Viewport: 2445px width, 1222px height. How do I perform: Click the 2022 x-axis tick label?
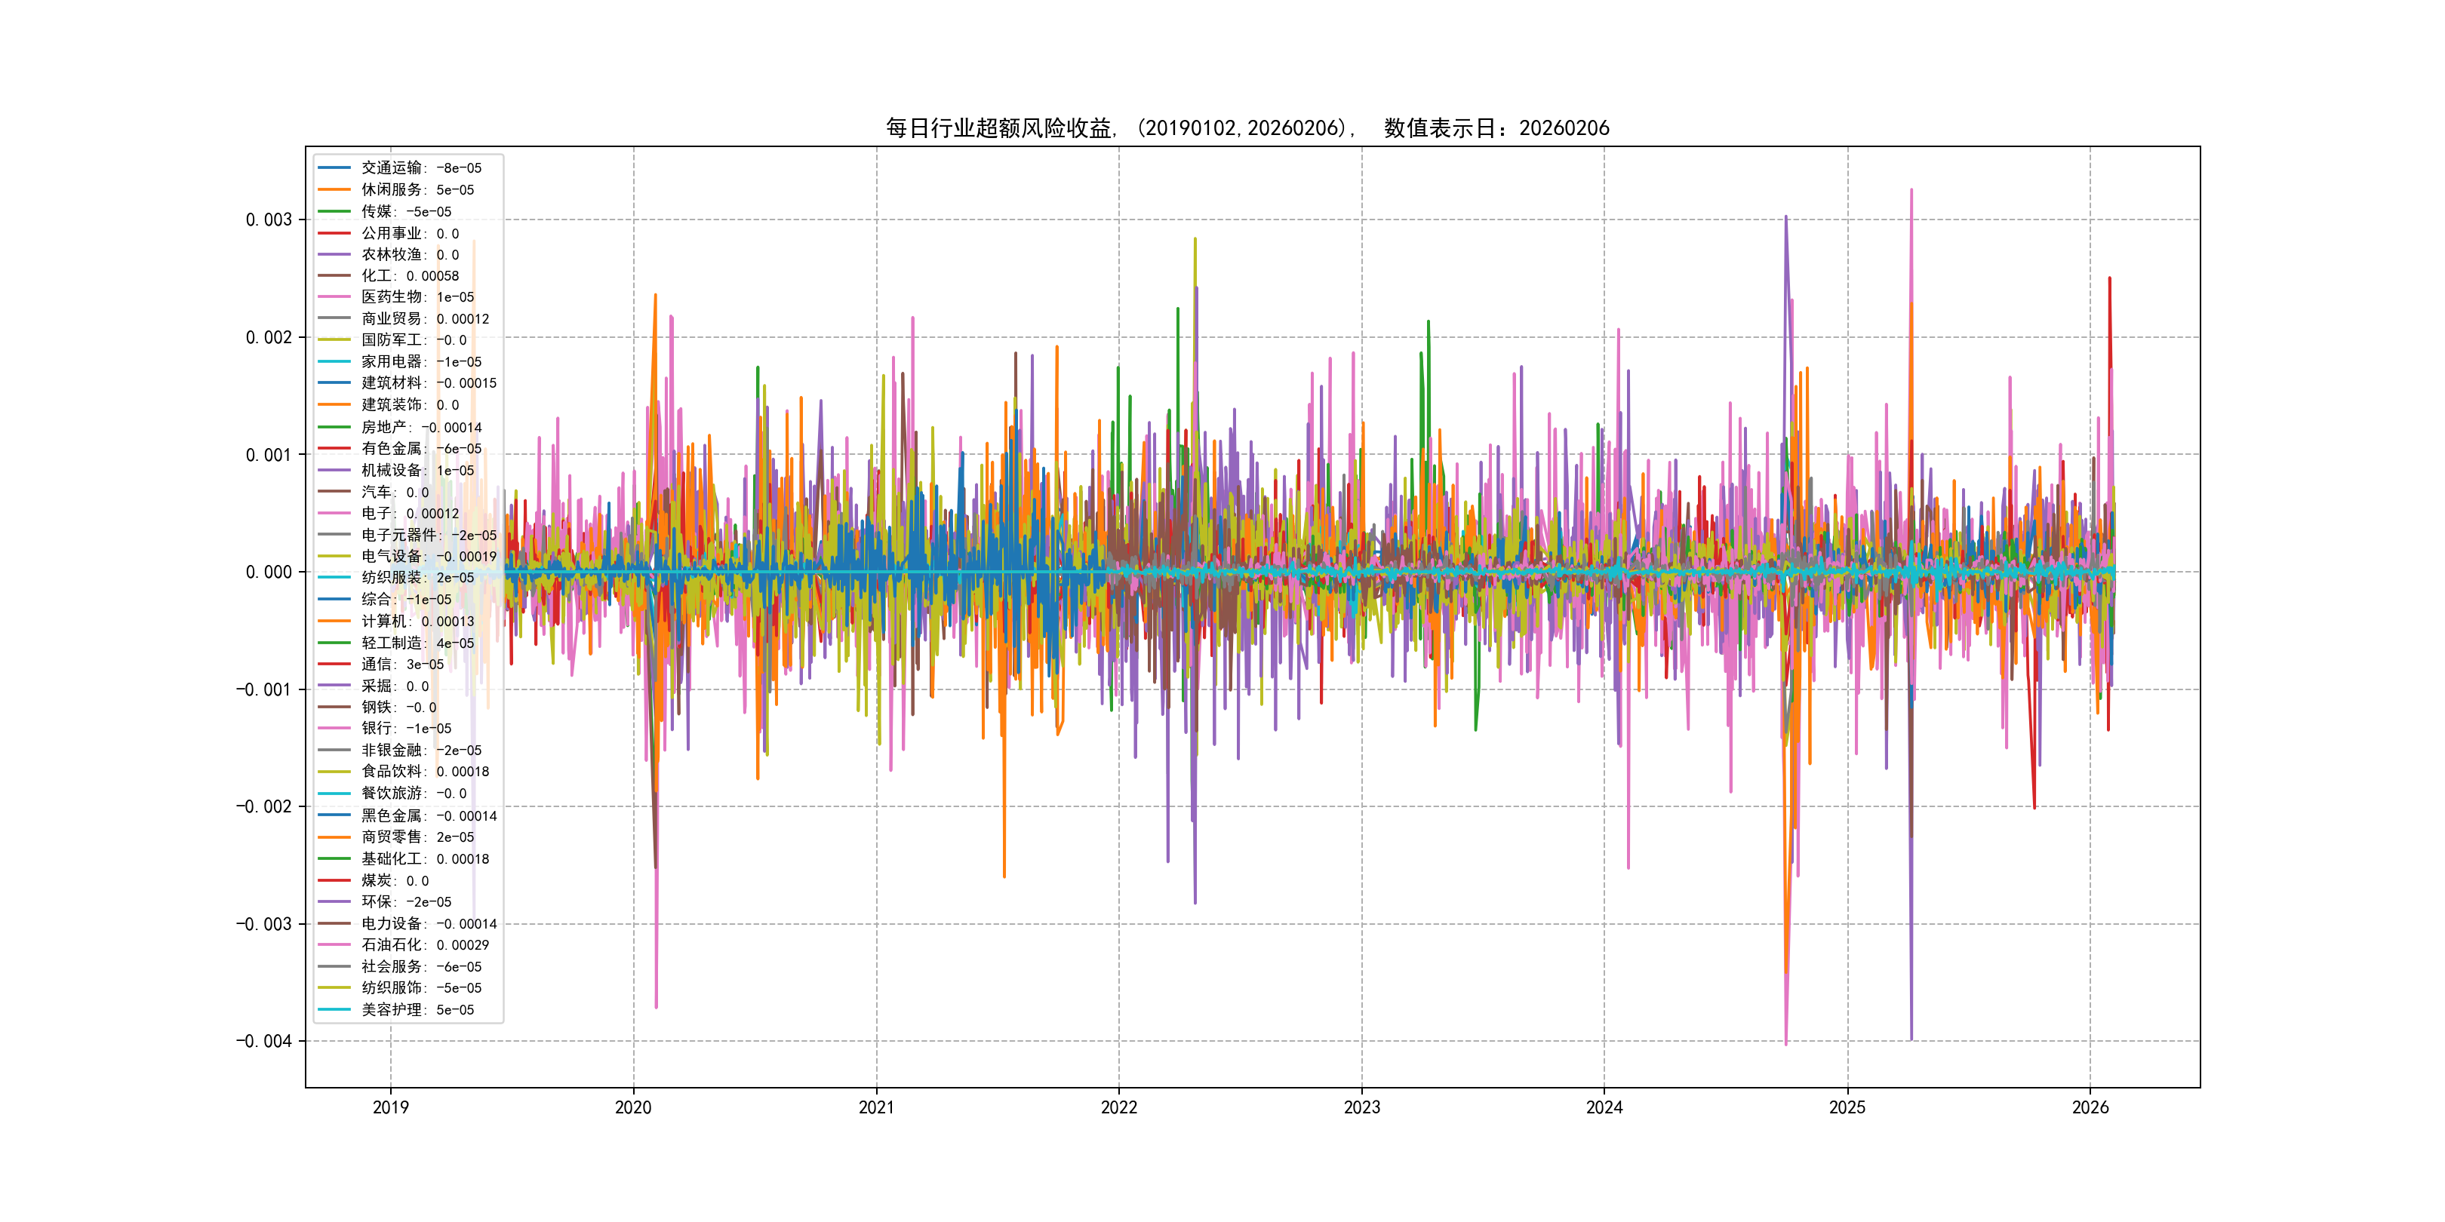coord(1118,1107)
